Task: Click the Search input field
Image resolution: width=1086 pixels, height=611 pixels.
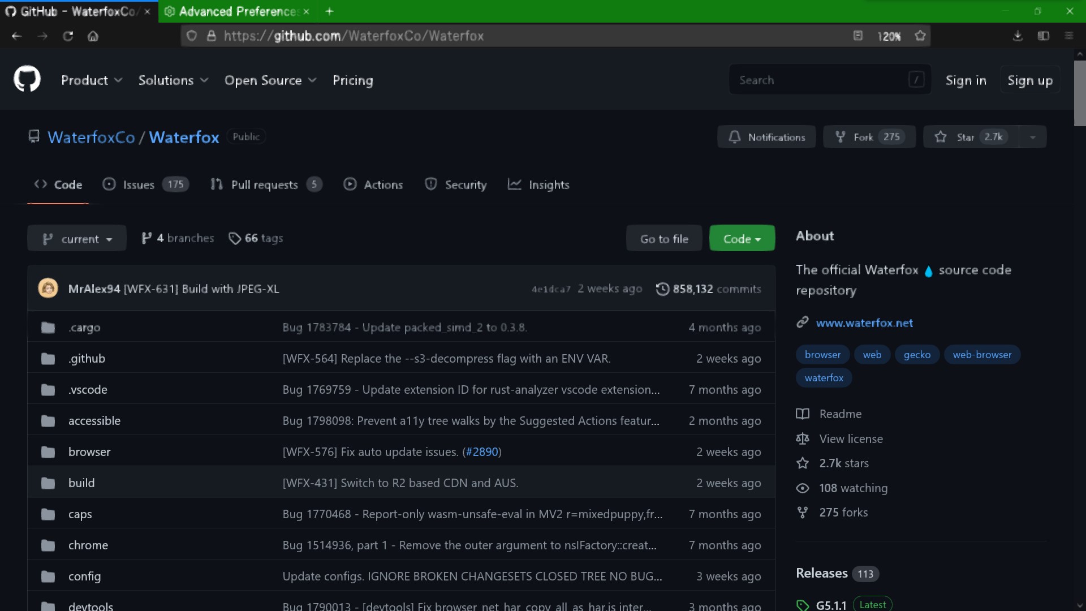Action: [x=820, y=80]
